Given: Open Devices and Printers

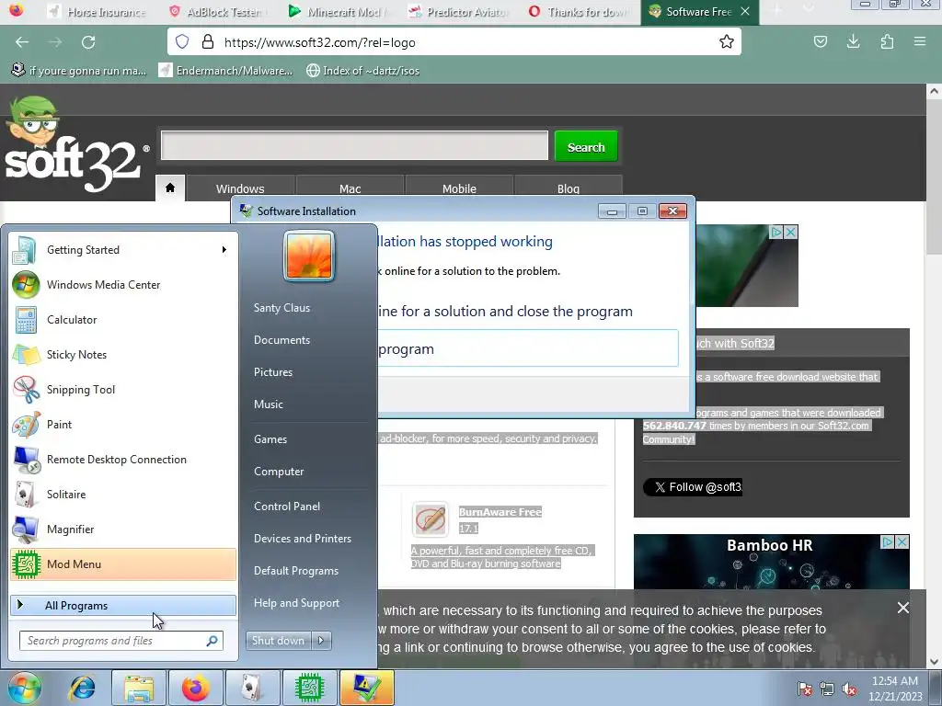Looking at the screenshot, I should point(302,539).
